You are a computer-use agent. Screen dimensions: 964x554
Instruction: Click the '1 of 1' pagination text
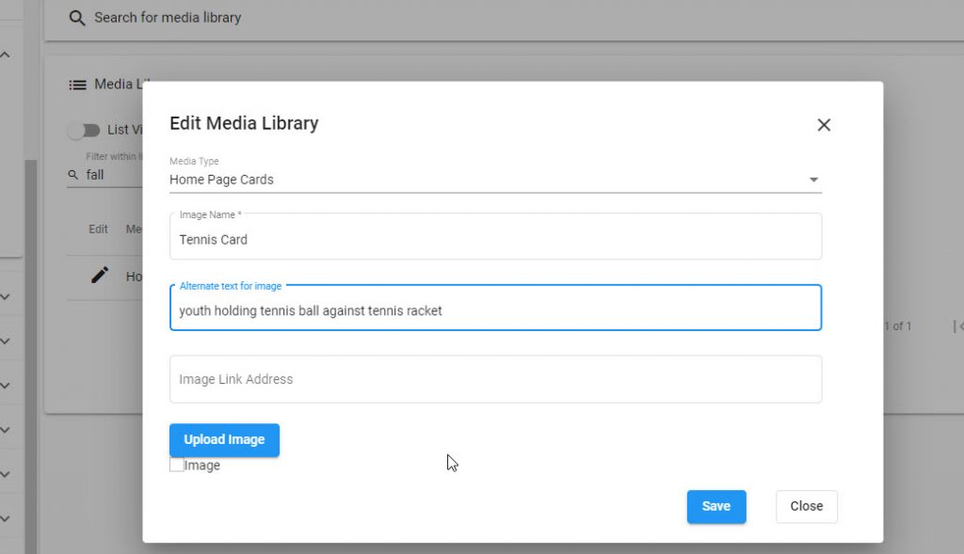pos(897,326)
